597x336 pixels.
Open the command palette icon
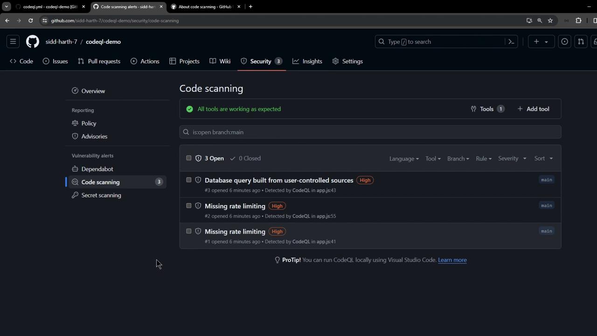pos(511,42)
